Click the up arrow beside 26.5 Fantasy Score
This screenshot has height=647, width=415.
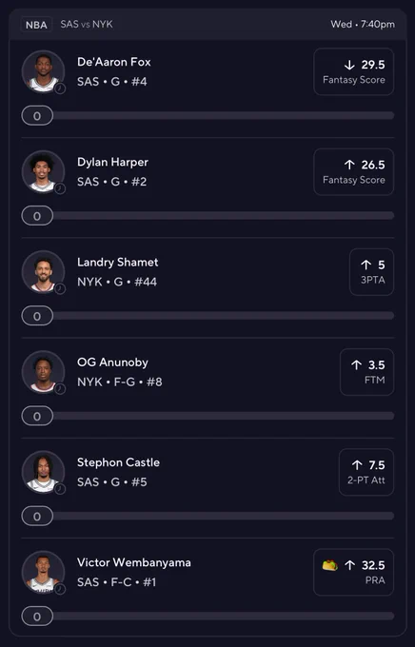click(x=349, y=165)
